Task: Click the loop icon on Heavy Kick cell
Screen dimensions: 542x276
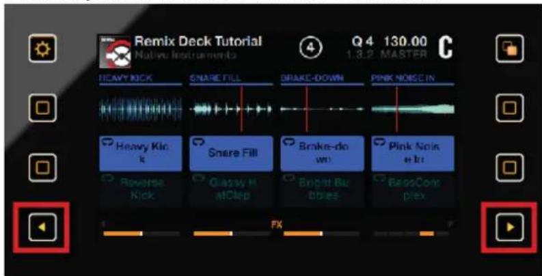Action: [107, 141]
